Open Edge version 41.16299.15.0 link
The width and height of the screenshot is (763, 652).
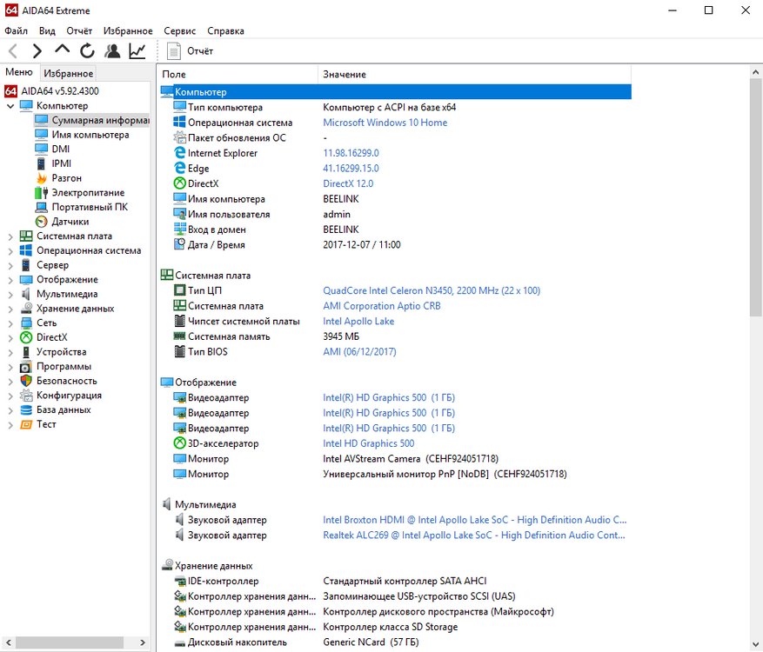(351, 169)
